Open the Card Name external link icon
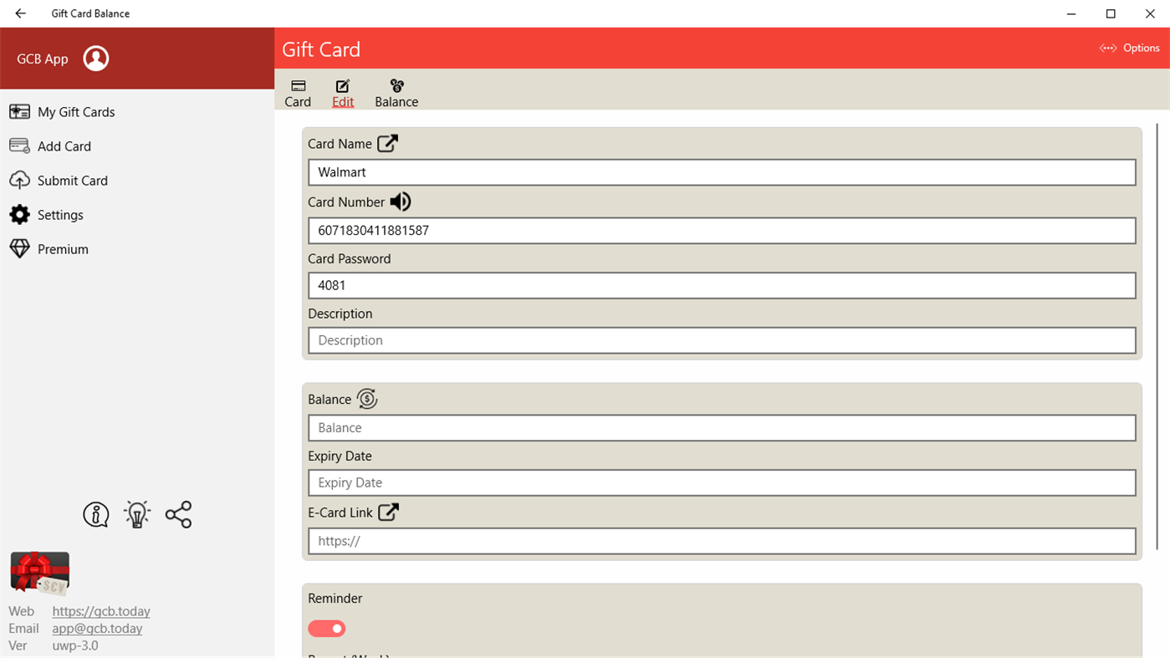The height and width of the screenshot is (658, 1170). [x=387, y=143]
